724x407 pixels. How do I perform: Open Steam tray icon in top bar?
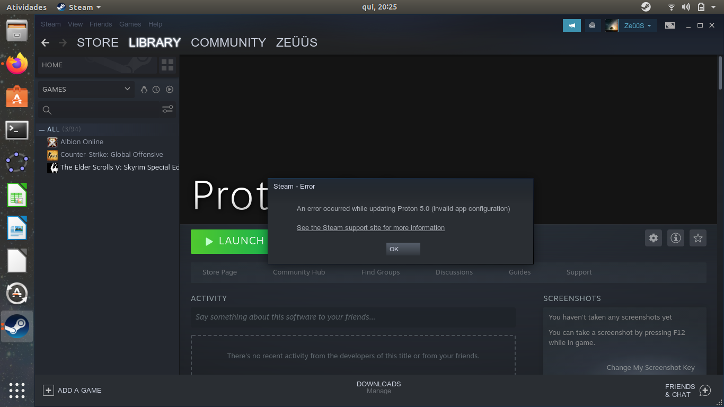point(646,7)
